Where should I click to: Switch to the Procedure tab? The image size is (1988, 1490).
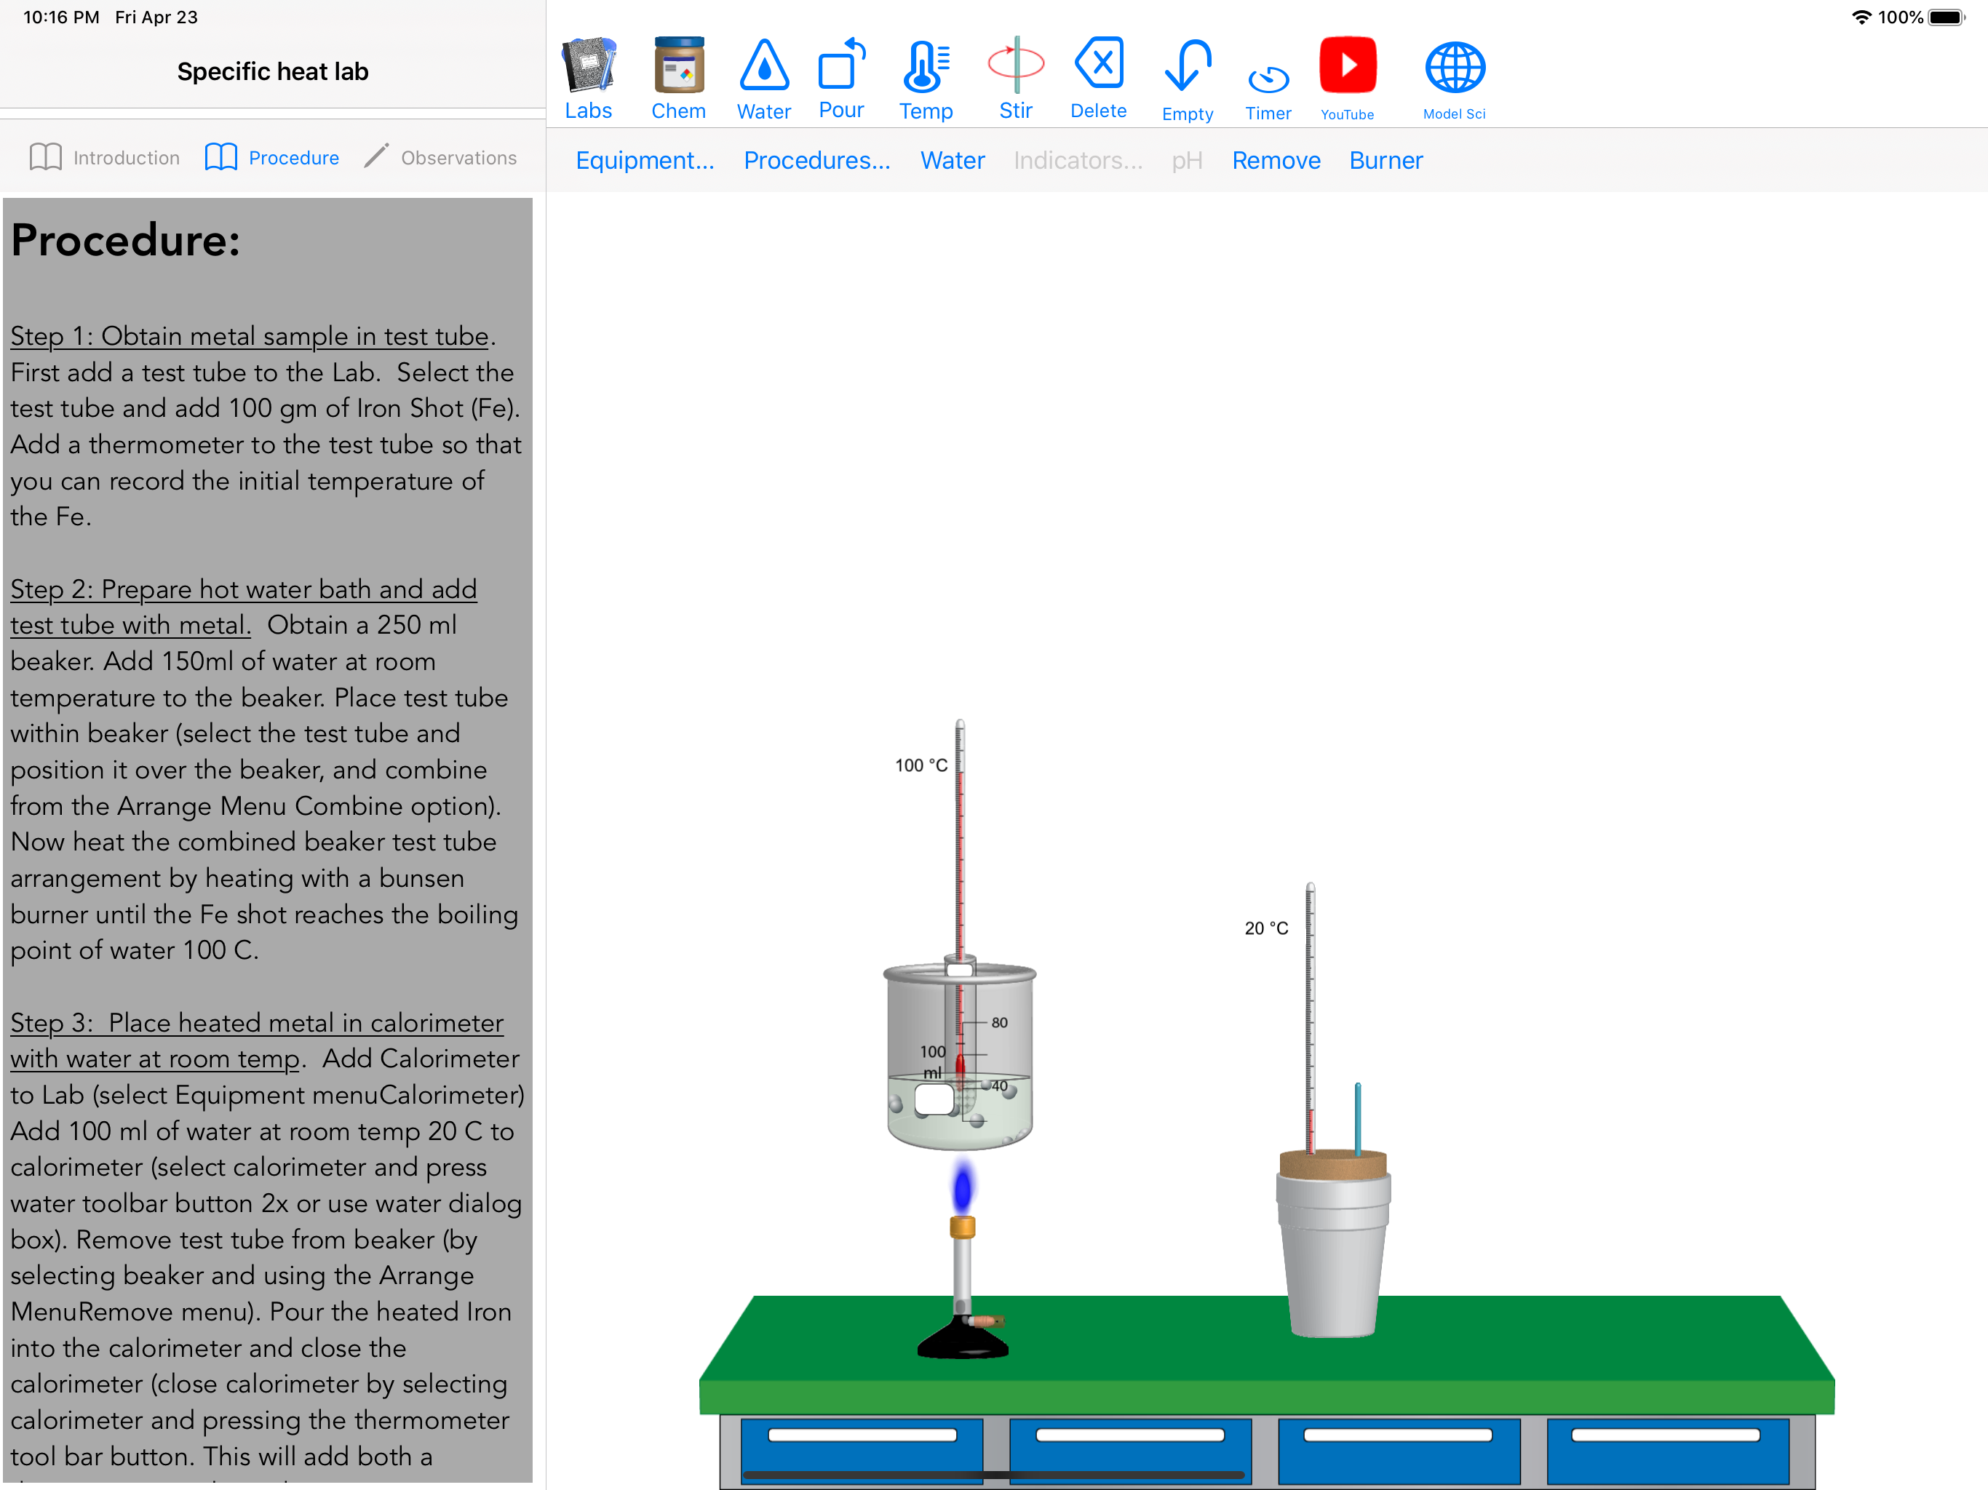(271, 157)
